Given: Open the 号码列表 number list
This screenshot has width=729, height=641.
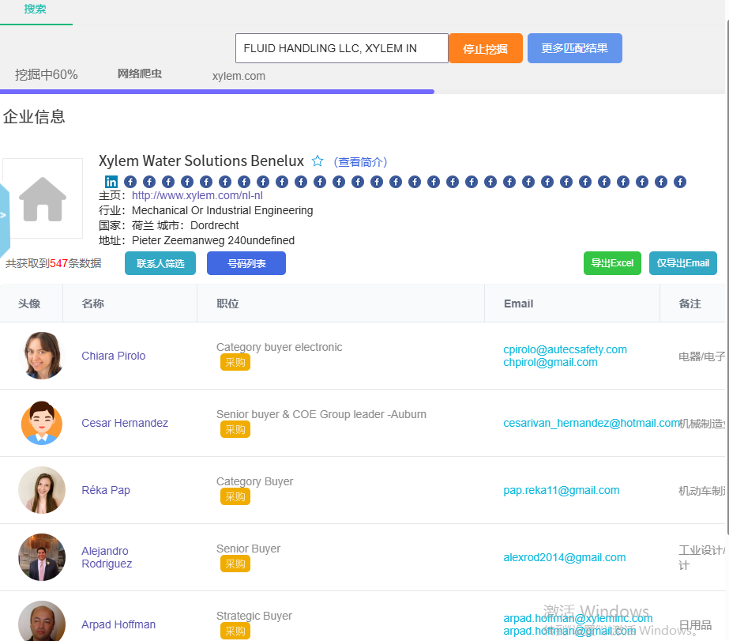Looking at the screenshot, I should pos(246,263).
